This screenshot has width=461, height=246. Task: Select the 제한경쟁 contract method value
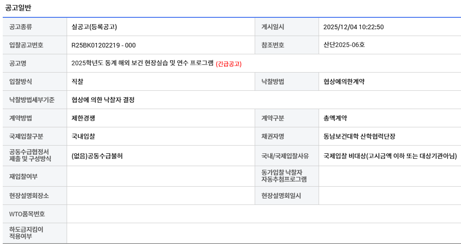click(x=83, y=118)
